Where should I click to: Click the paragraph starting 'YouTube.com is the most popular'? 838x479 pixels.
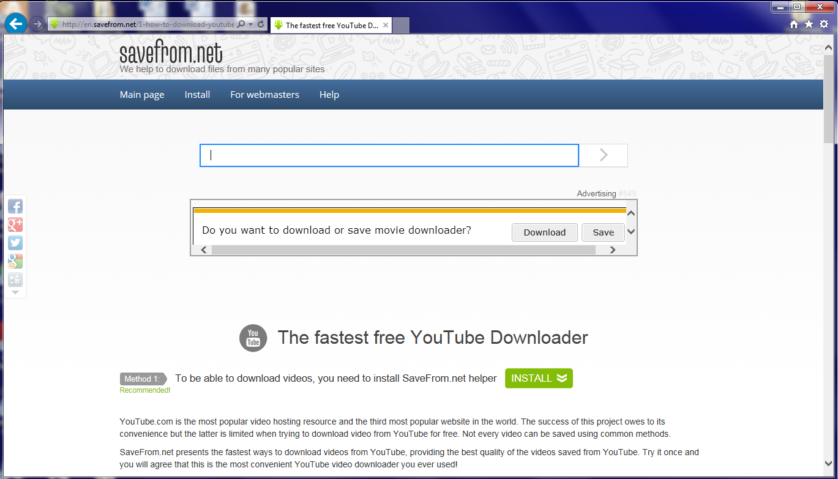(x=395, y=428)
